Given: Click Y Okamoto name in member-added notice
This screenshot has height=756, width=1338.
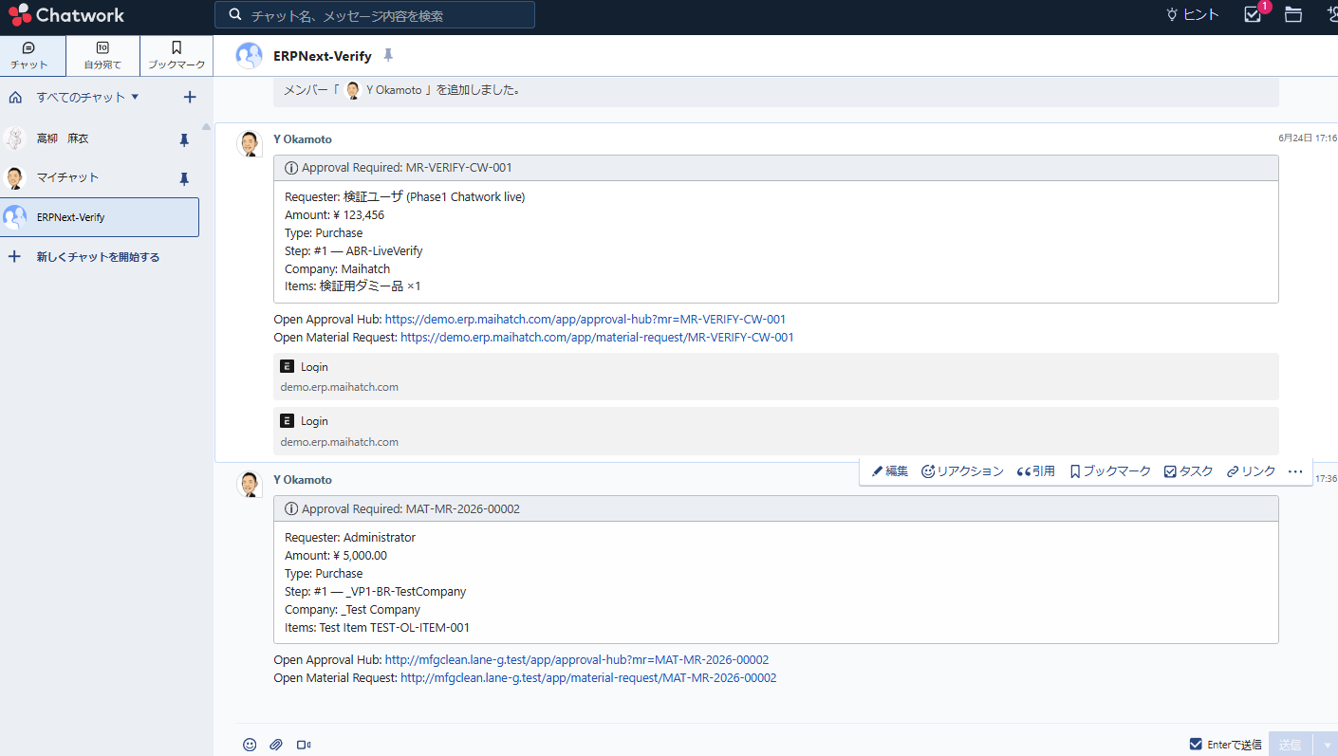Looking at the screenshot, I should coord(394,91).
